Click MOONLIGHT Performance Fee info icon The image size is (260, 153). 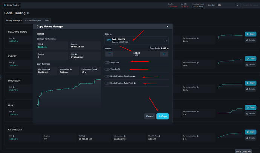198,87
